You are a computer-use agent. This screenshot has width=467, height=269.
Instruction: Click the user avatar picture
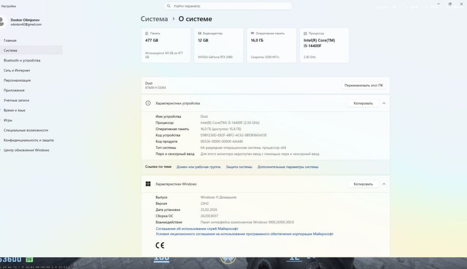[x=2, y=22]
